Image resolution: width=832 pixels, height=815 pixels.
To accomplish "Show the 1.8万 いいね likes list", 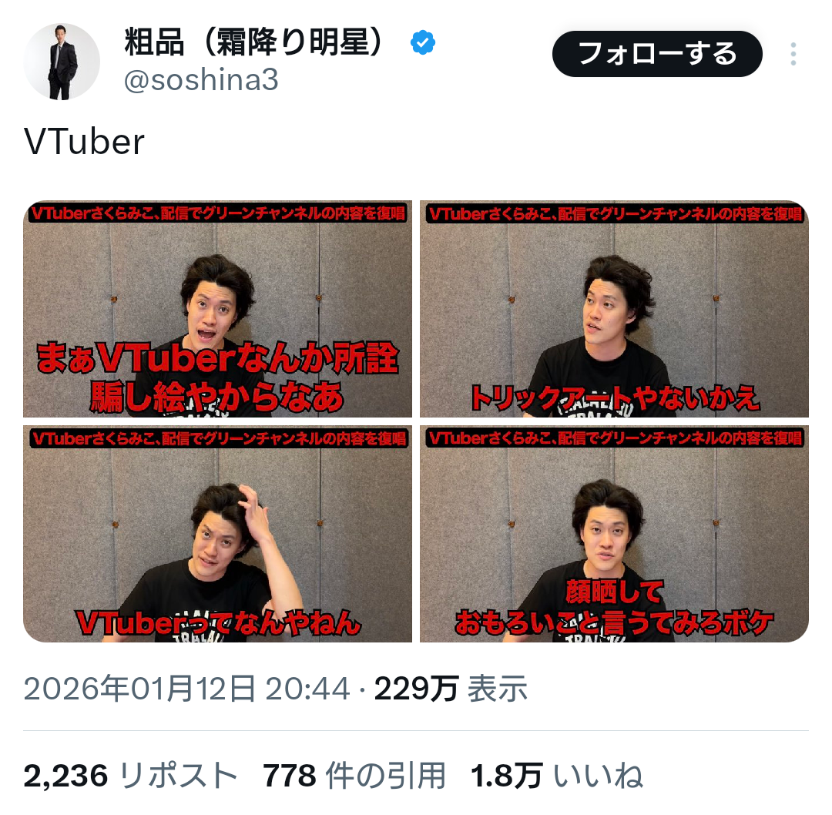I will pos(557,776).
